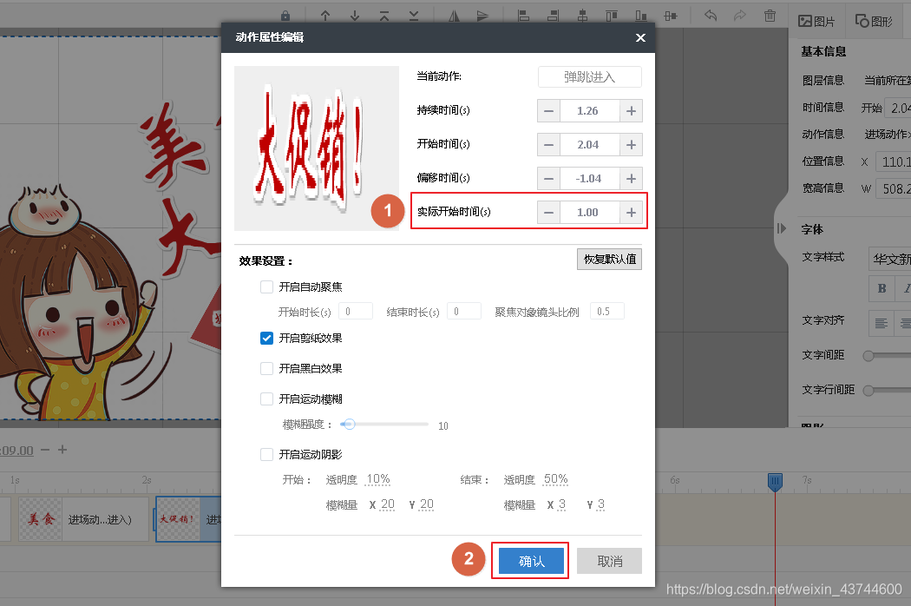Click start 模糊量 X value 20
911x606 pixels.
click(388, 504)
